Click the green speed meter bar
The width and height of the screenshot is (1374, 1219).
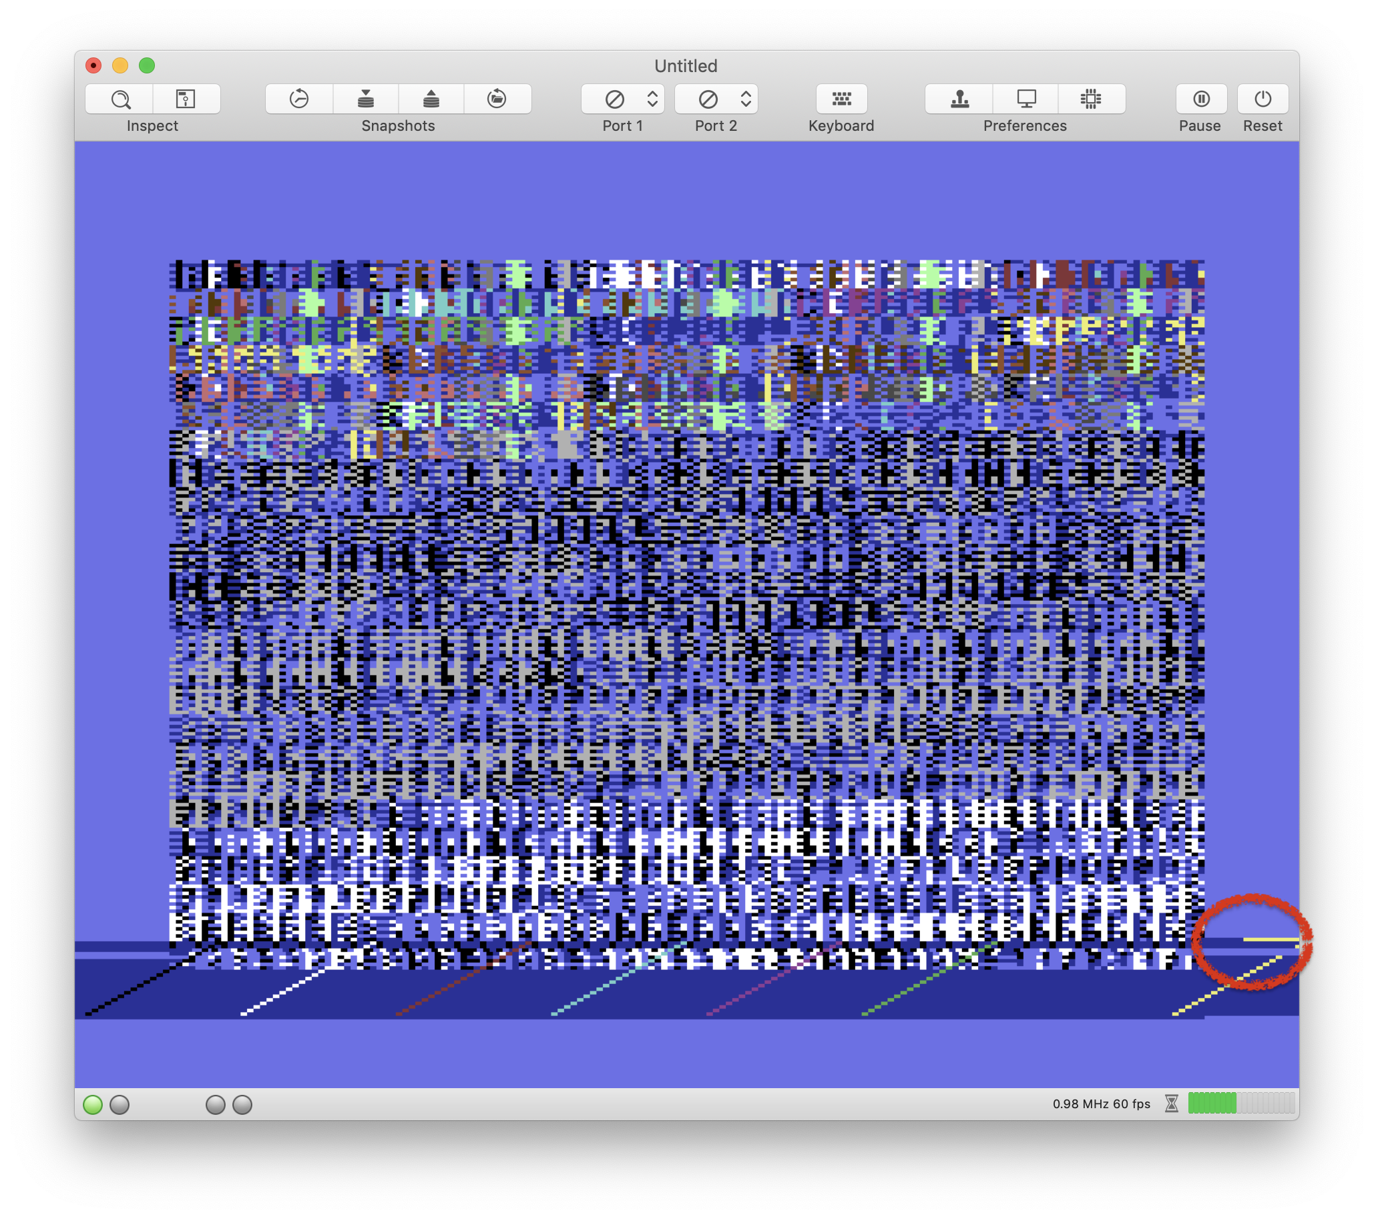pyautogui.click(x=1241, y=1104)
